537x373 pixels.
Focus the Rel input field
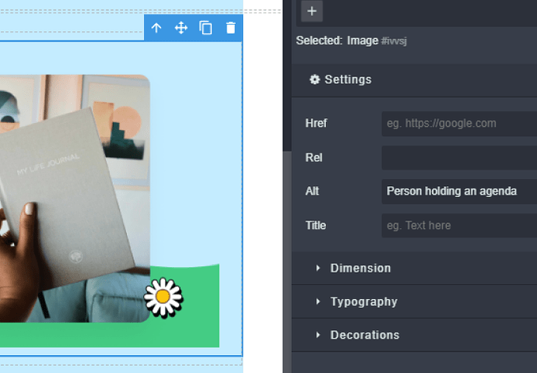pyautogui.click(x=459, y=157)
